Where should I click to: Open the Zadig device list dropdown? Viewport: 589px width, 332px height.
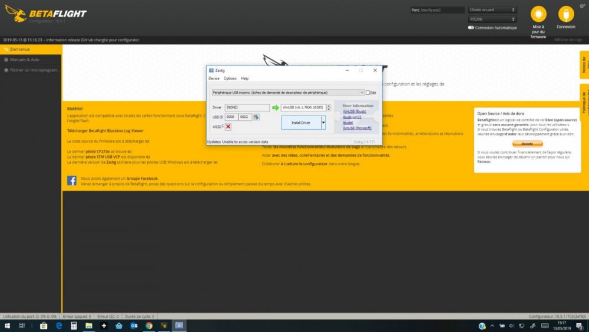pos(288,93)
